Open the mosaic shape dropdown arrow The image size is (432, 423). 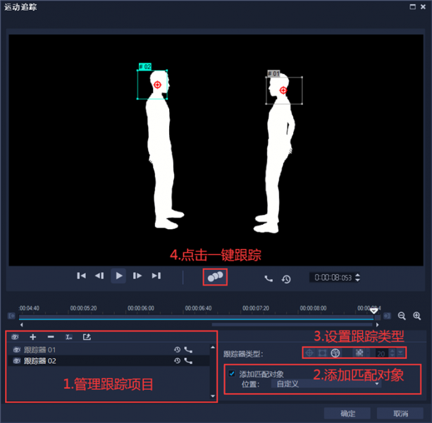368,353
